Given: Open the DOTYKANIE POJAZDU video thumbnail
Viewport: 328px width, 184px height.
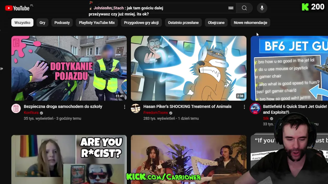Looking at the screenshot, I should click(69, 68).
